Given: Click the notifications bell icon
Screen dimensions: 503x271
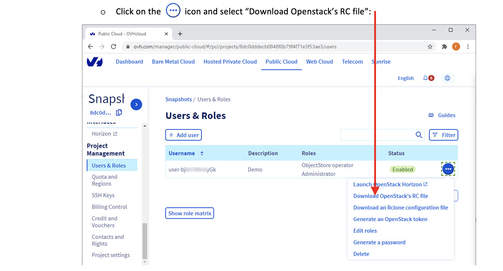Looking at the screenshot, I should 426,78.
